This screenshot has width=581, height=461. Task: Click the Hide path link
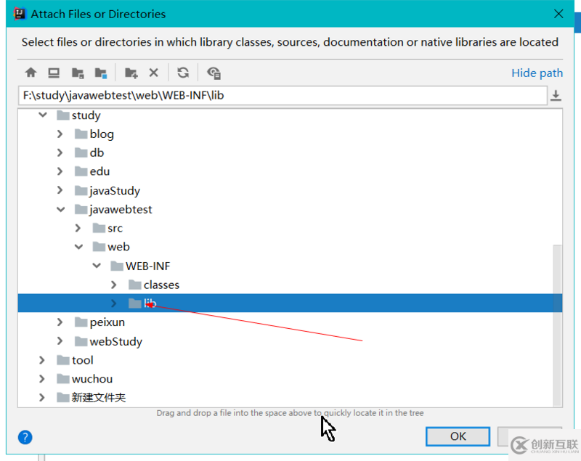pyautogui.click(x=537, y=73)
